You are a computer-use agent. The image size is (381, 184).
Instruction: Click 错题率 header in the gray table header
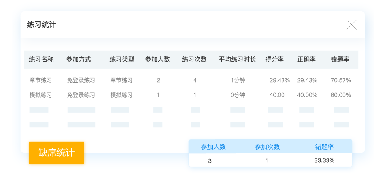tap(340, 60)
